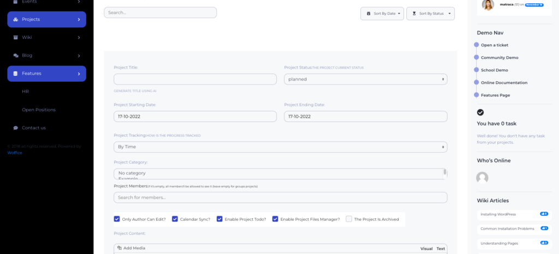Click the hourglass icon in Sort By Status

pos(414,14)
